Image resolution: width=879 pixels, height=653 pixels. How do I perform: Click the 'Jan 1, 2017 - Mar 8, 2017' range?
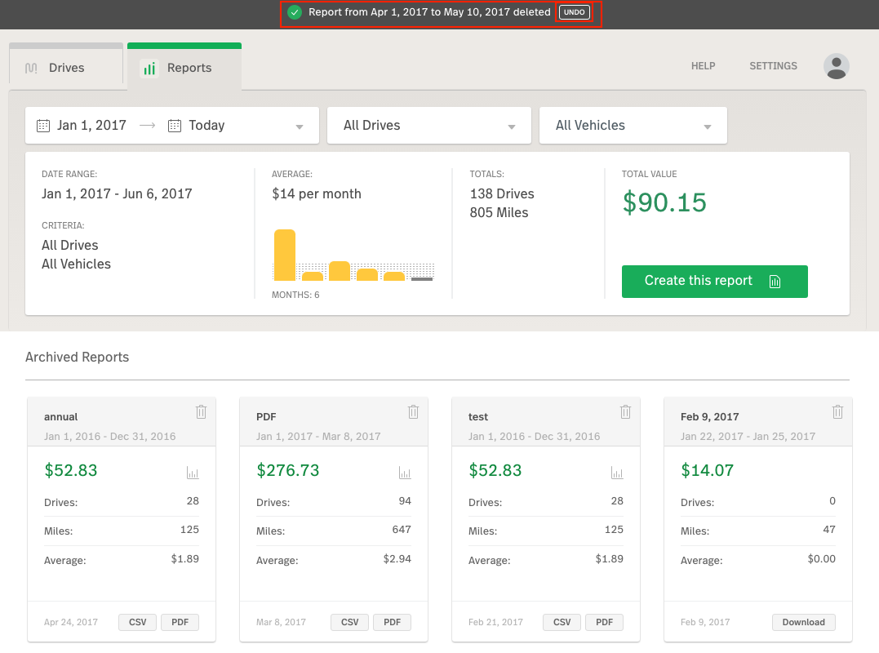point(318,437)
